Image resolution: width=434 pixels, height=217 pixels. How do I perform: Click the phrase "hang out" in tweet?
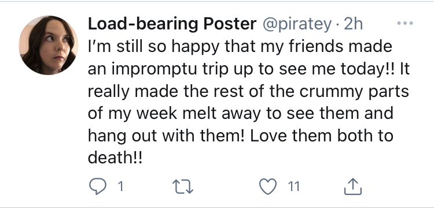coord(123,136)
